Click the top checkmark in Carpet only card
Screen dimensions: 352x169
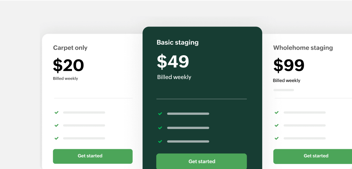pyautogui.click(x=56, y=112)
